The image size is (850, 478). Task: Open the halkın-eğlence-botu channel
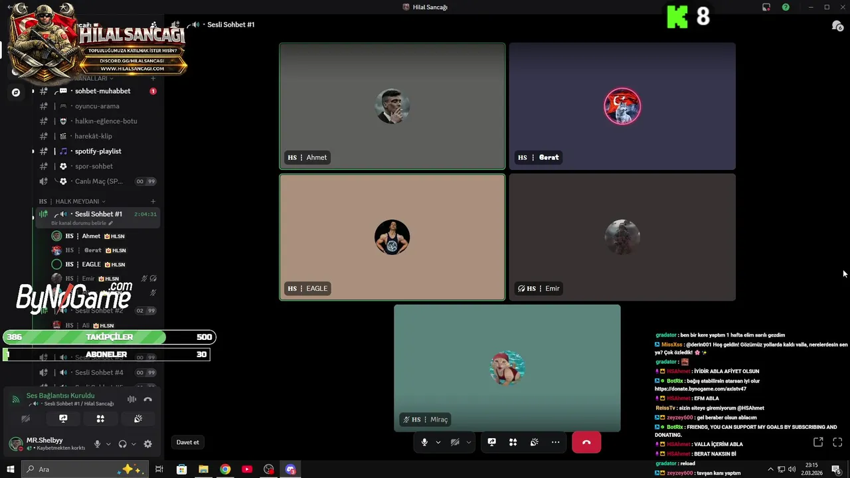(96, 121)
